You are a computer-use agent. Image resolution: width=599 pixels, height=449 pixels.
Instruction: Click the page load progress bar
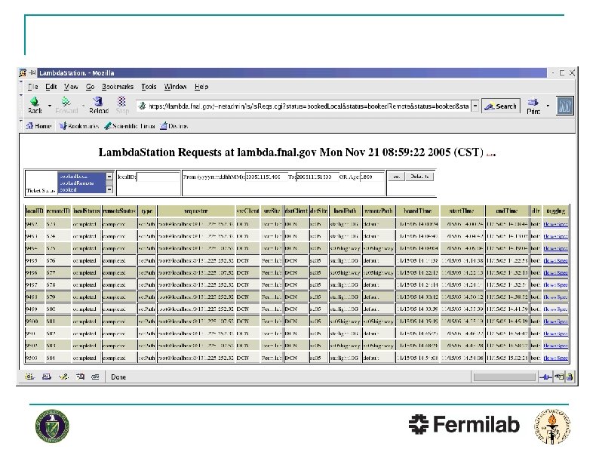coord(504,377)
